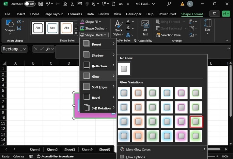Viewport: 233px width, 159px height.
Task: Select the No Glow option thumbnail
Action: pos(124,69)
